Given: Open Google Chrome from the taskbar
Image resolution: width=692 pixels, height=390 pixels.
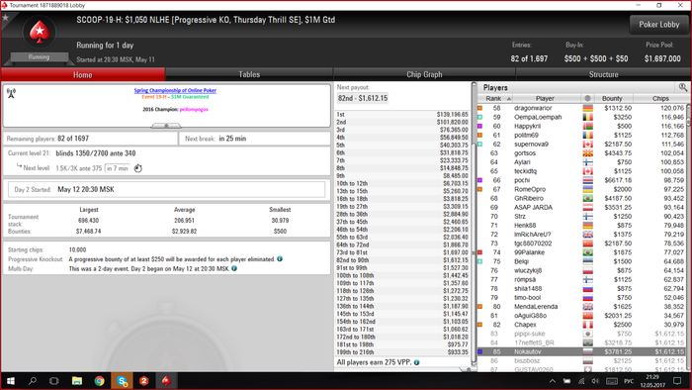Looking at the screenshot, I should [x=99, y=381].
